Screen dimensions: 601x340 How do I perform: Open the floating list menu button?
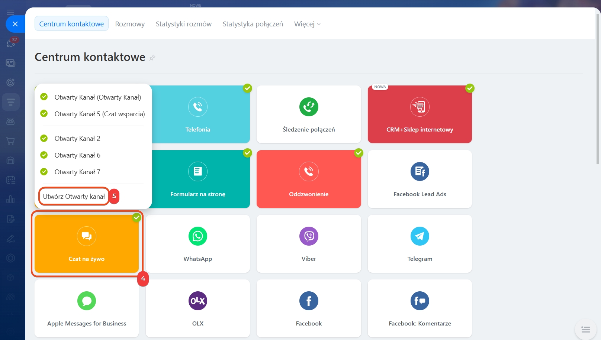coord(585,329)
